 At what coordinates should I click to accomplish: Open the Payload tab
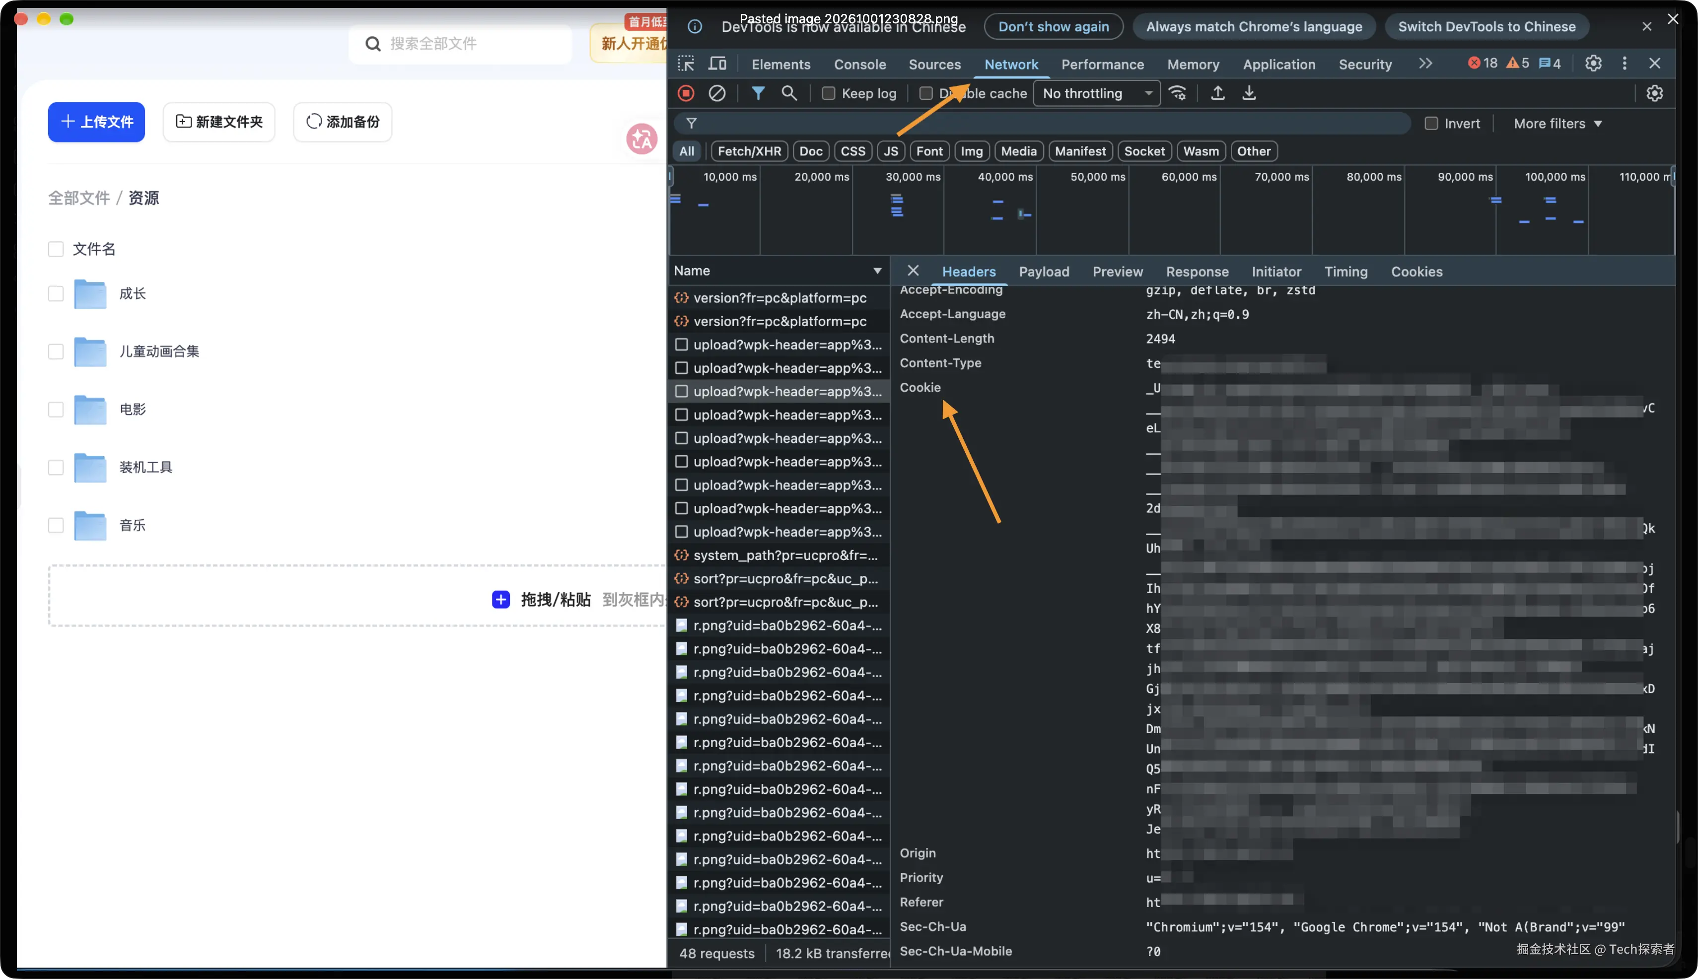coord(1044,272)
